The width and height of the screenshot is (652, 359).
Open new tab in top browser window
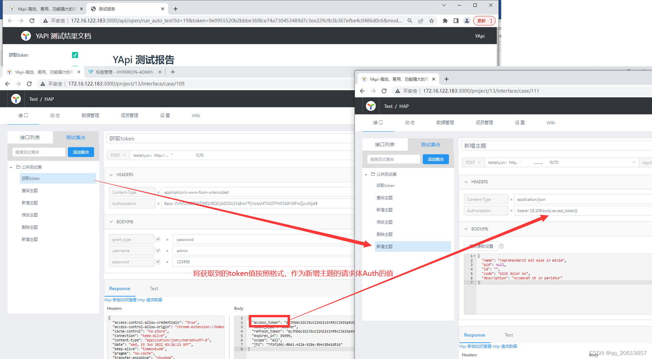[176, 9]
